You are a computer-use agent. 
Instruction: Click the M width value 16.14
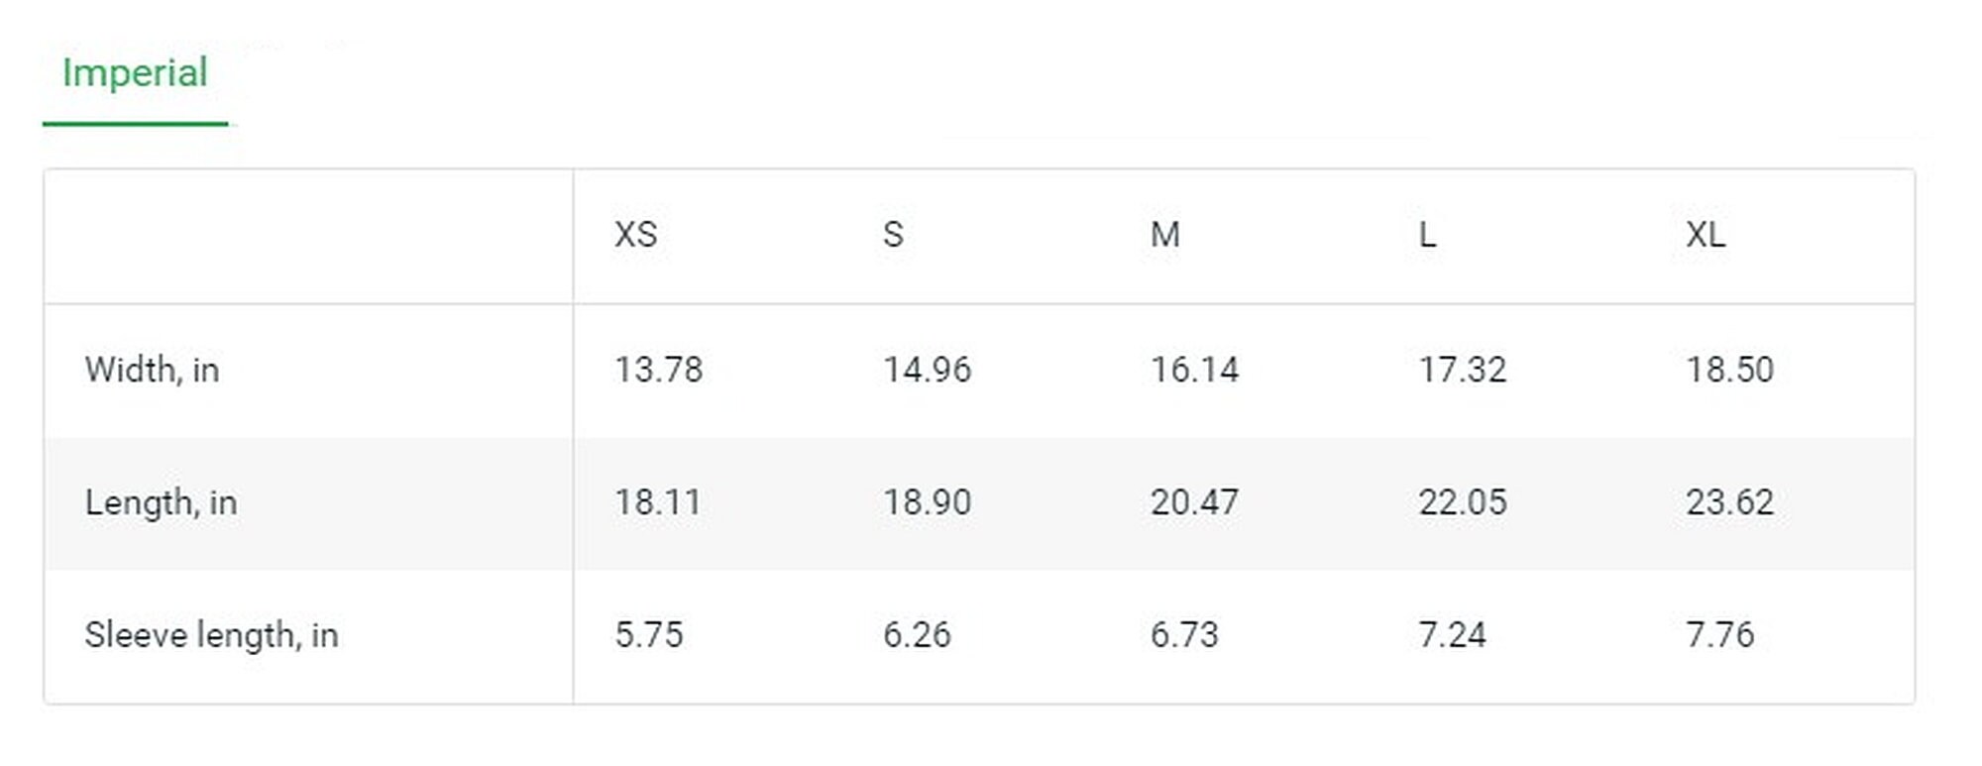(1195, 370)
